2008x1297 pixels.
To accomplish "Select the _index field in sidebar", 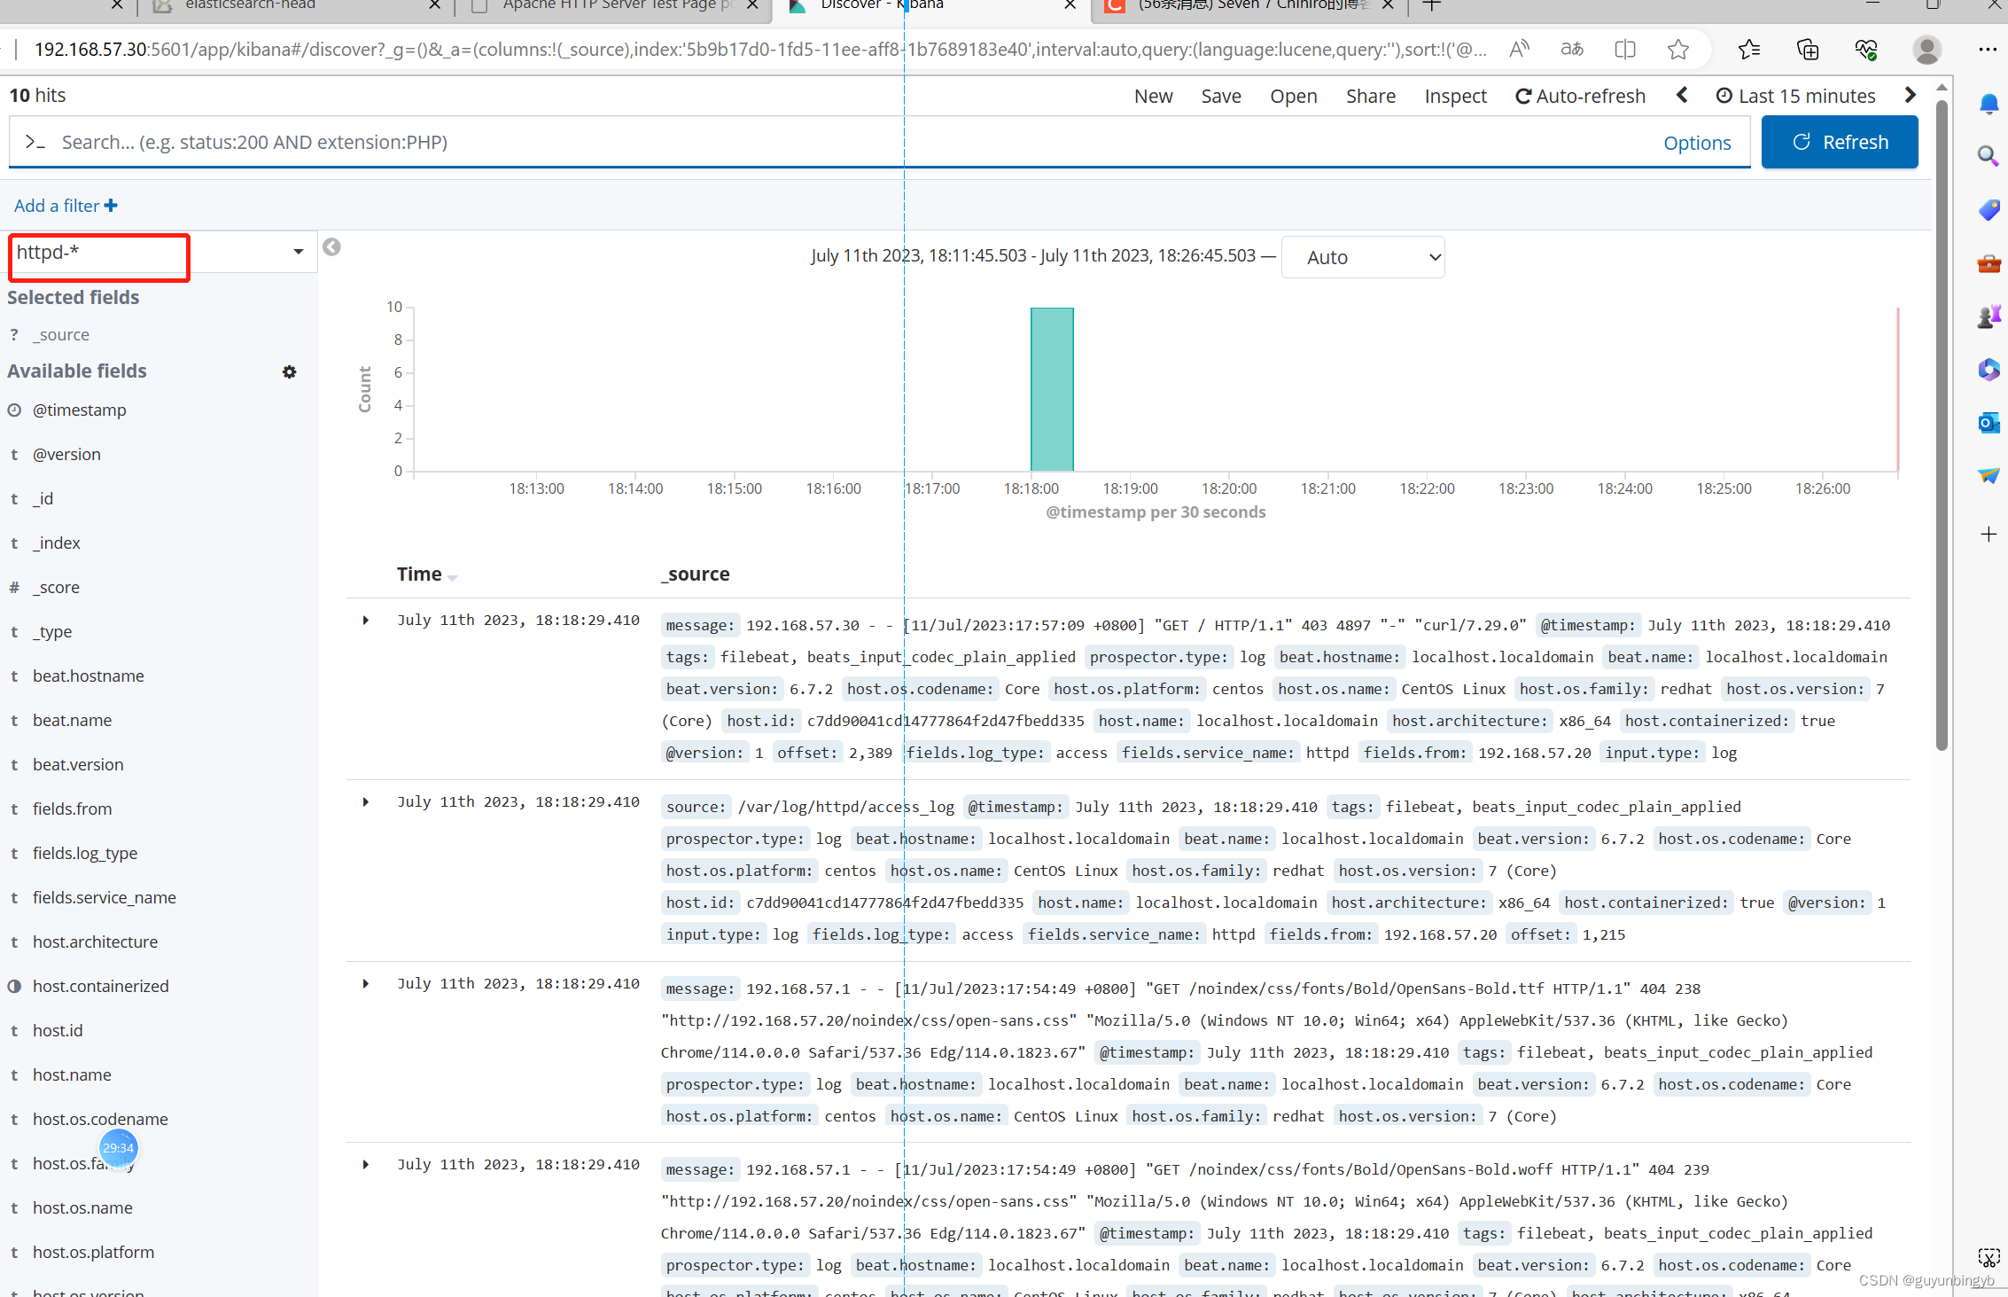I will (57, 543).
